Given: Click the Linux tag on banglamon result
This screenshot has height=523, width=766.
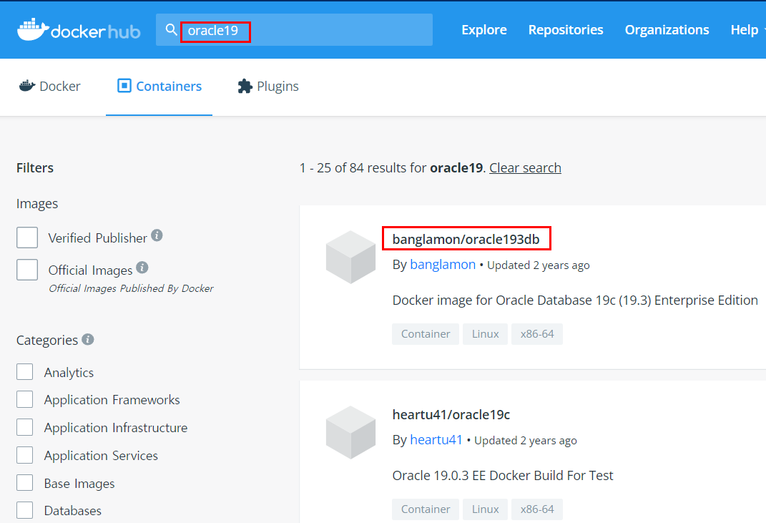Looking at the screenshot, I should point(485,334).
